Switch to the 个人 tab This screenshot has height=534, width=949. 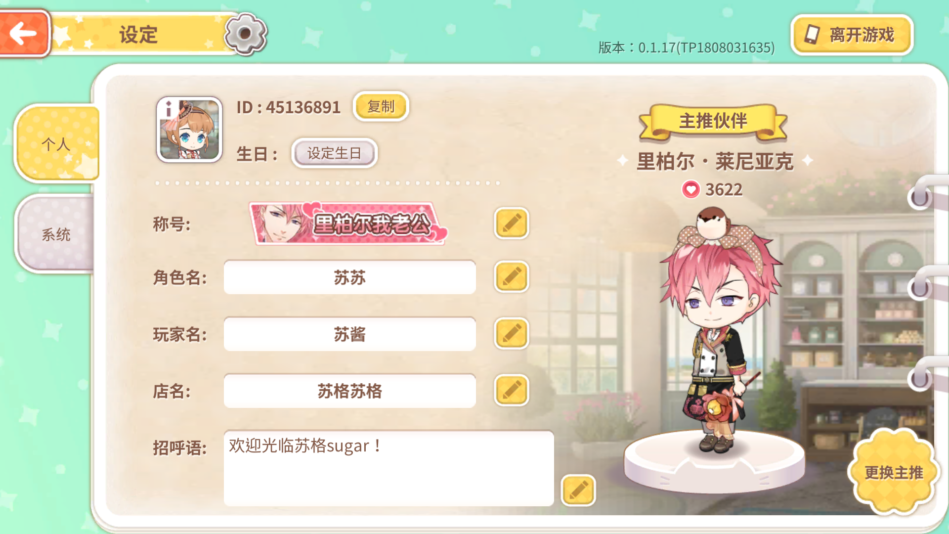56,144
